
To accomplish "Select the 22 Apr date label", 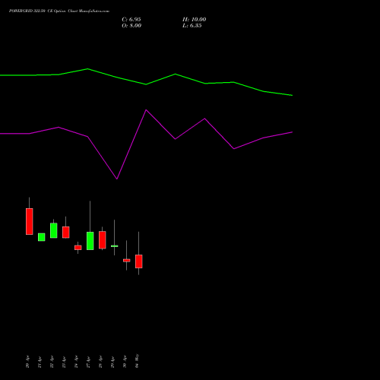I will [x=52, y=362].
